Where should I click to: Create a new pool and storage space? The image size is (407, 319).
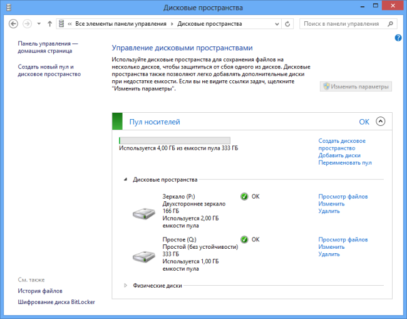tap(49, 70)
